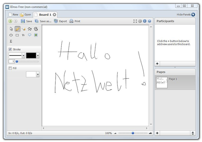Screen dimensions: 202x142
Task: Click the splitter grip between Participants and Pages
Action: tap(175, 67)
